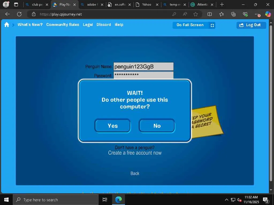
Task: Open the notification center icon
Action: 266,200
